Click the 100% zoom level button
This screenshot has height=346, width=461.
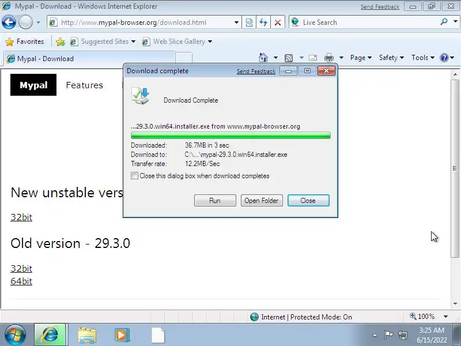click(422, 317)
